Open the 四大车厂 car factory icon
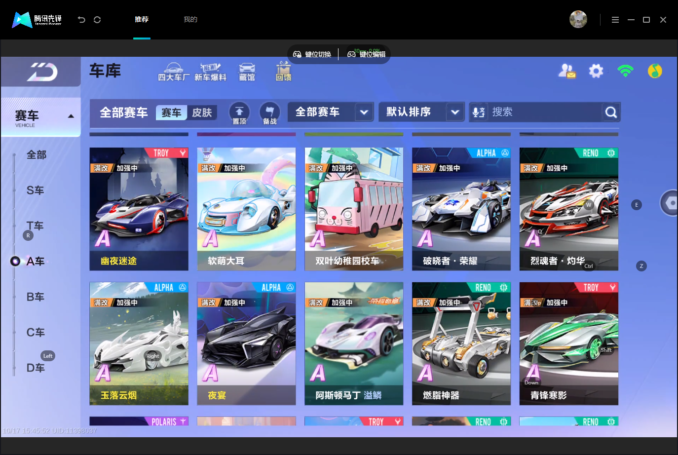678x455 pixels. 174,72
